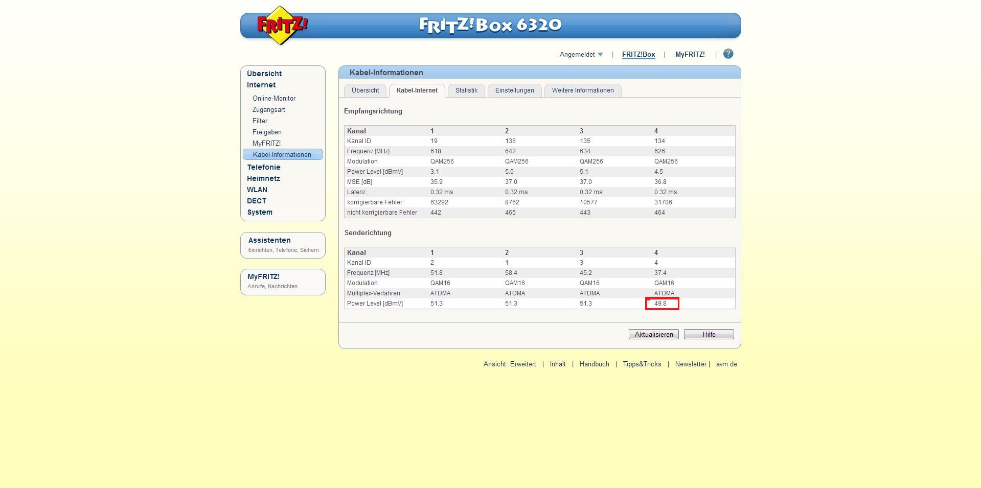Click the MSE value 35.9
Screen dimensions: 981x488
pos(437,182)
